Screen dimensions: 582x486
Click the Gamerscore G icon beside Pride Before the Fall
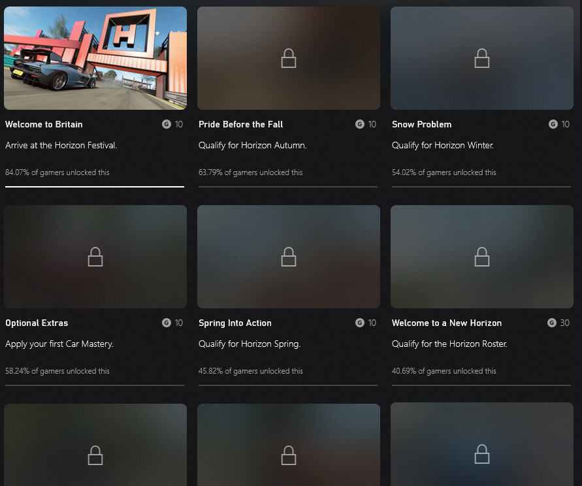point(360,124)
